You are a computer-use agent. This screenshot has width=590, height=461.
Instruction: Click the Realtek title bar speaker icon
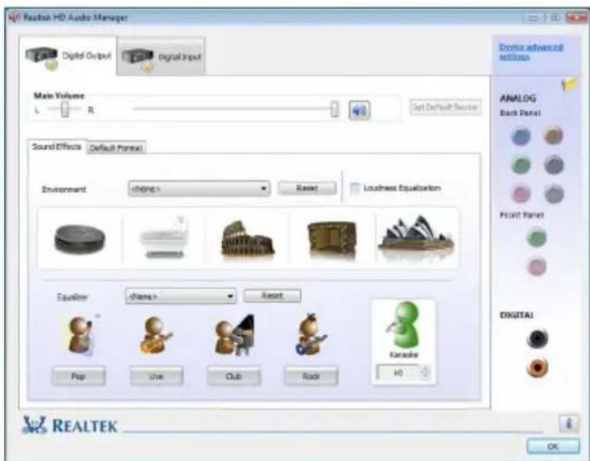14,17
